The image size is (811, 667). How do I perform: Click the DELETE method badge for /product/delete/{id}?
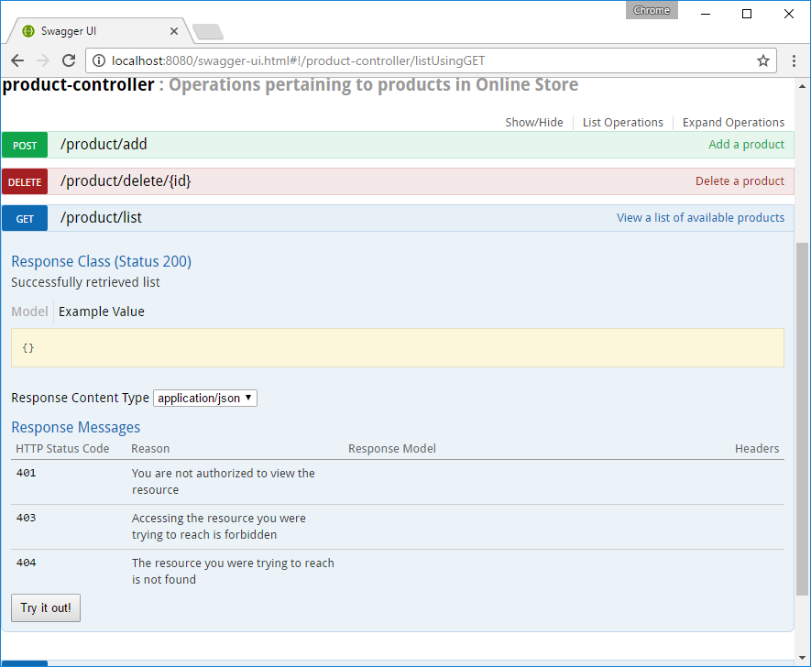coord(24,181)
